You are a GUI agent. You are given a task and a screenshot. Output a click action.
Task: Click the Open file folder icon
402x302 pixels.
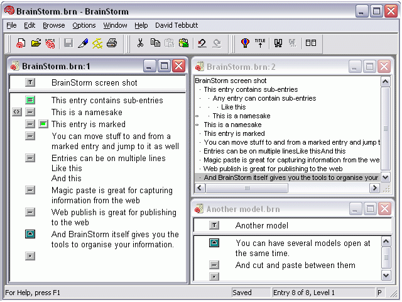coord(36,43)
